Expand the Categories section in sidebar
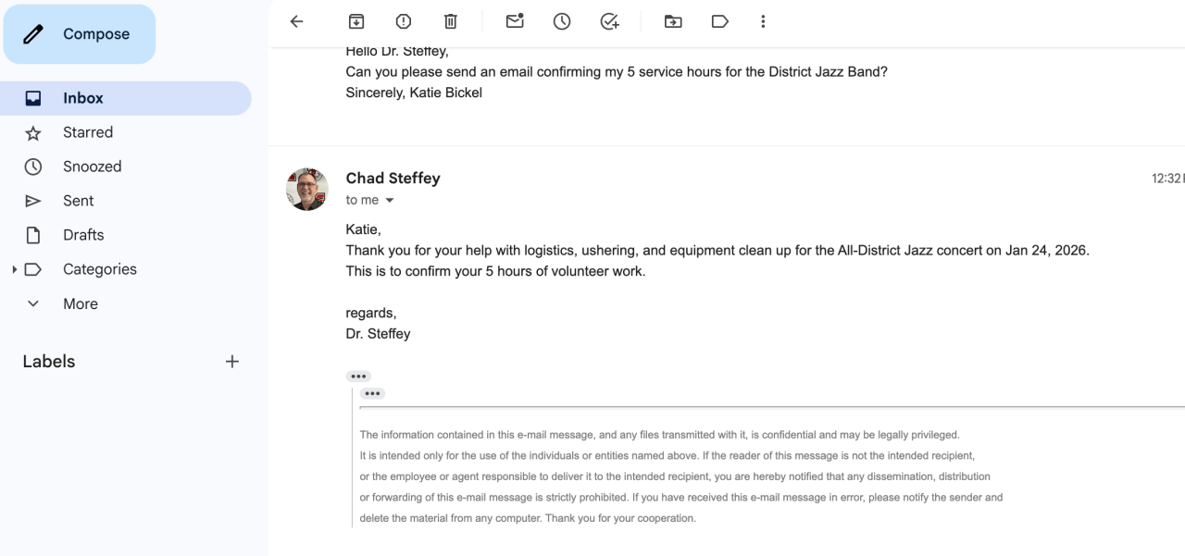 point(14,270)
